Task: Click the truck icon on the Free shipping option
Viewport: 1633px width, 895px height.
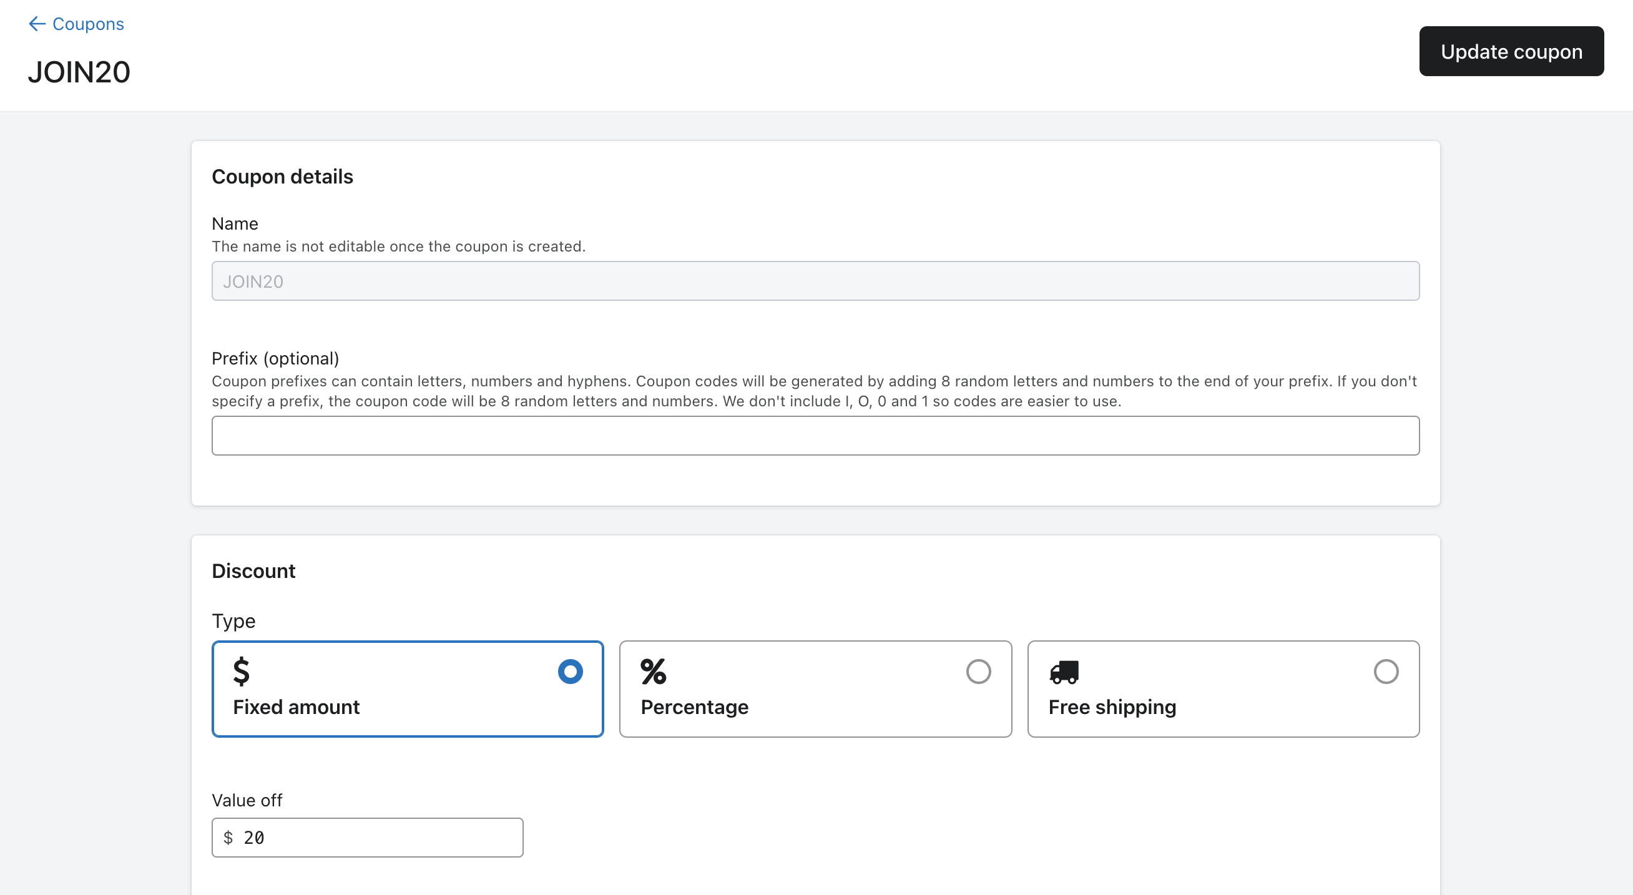Action: [x=1065, y=673]
